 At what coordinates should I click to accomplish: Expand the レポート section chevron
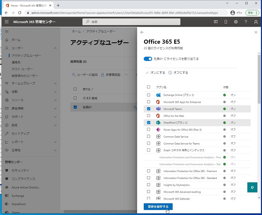tap(55, 142)
